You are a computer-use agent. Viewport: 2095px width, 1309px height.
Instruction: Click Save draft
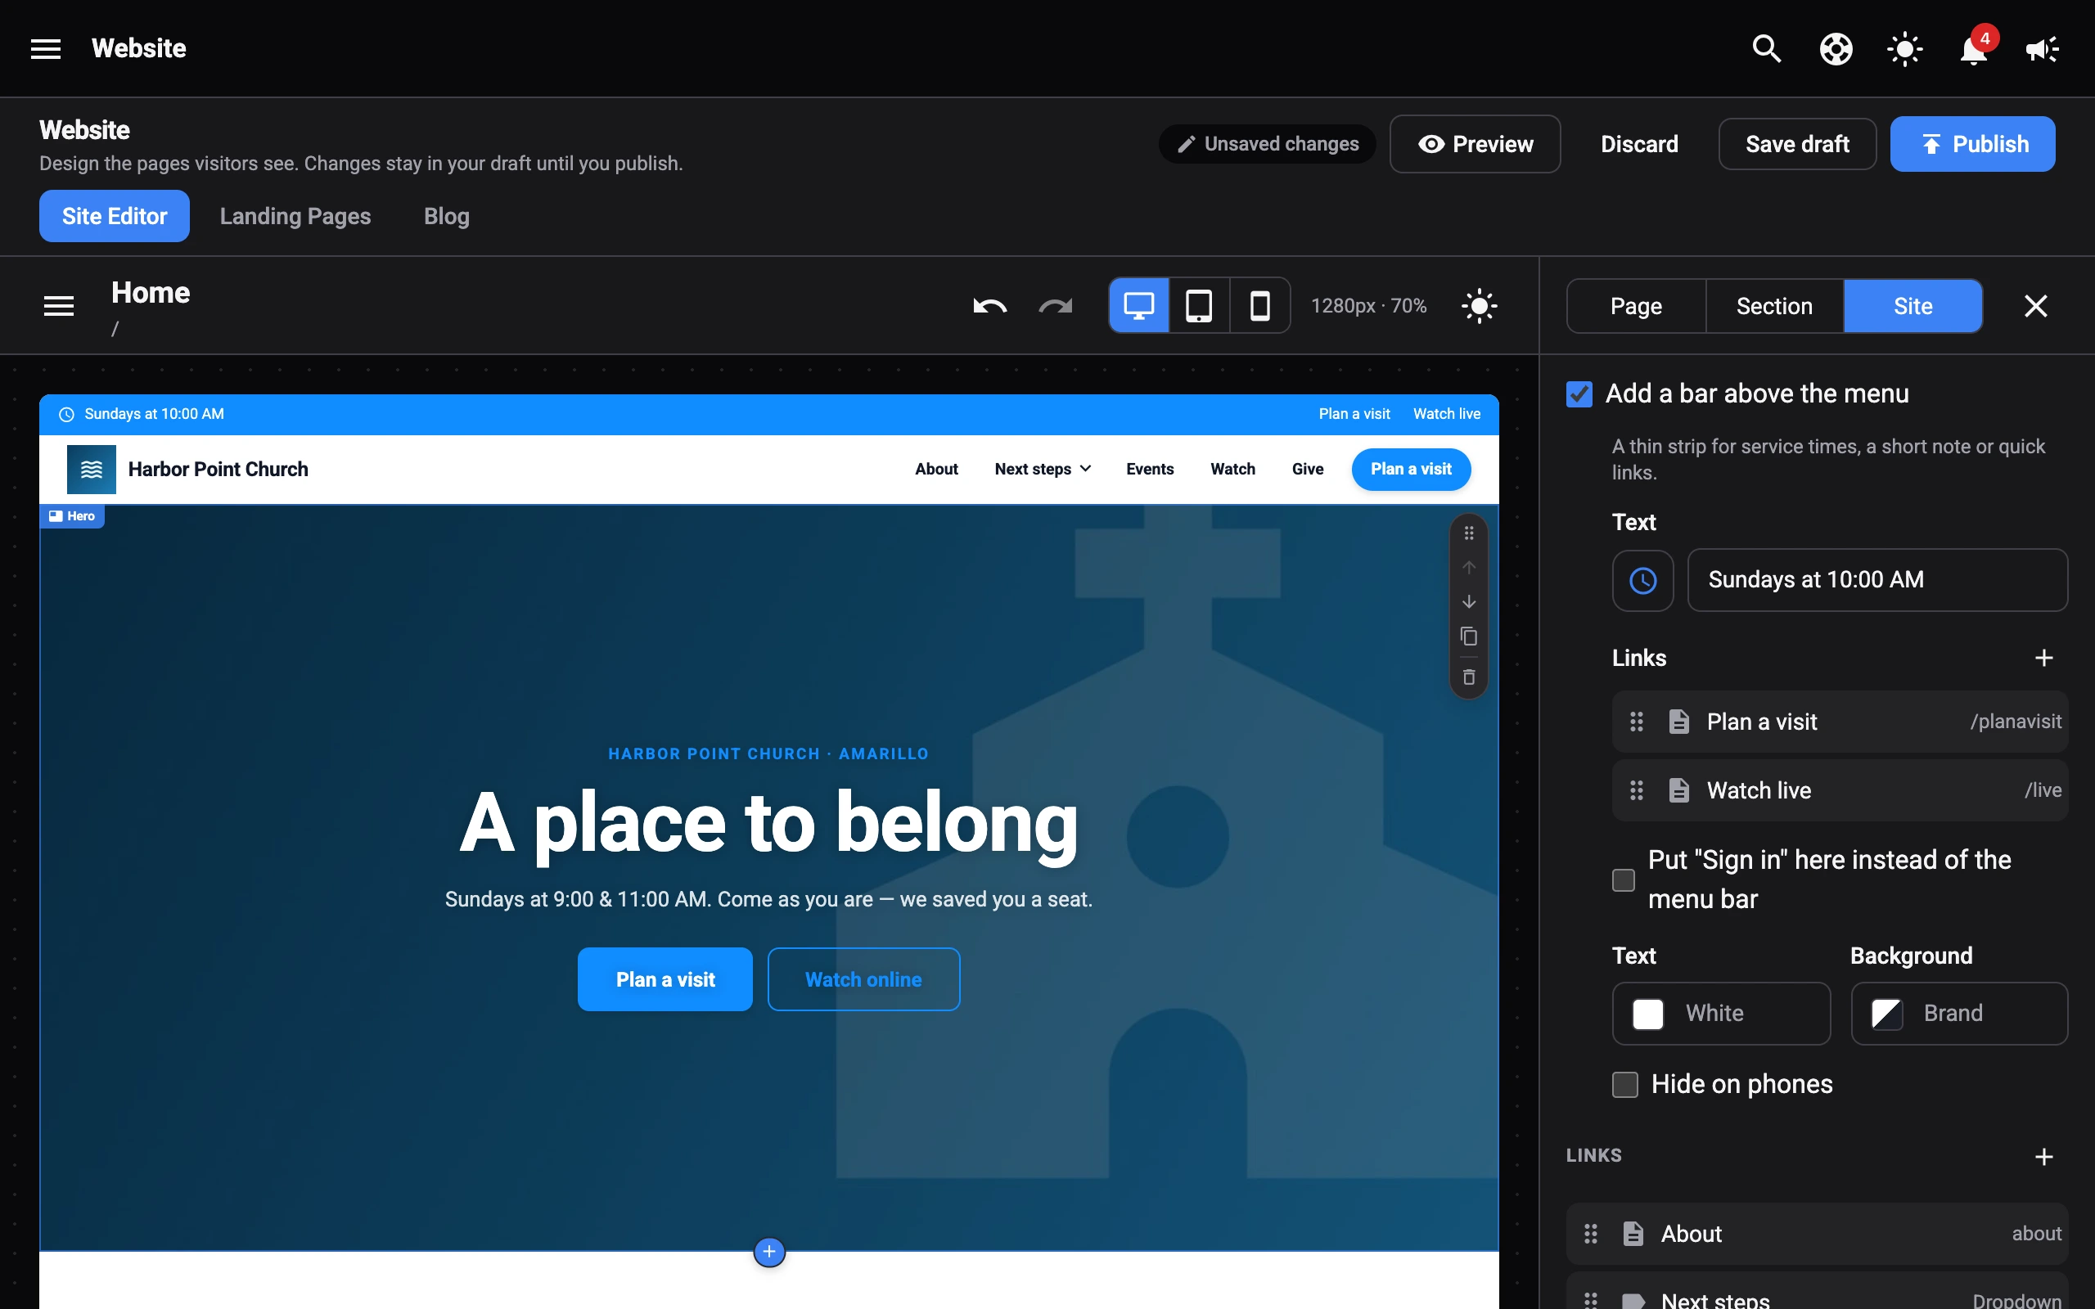[x=1797, y=144]
